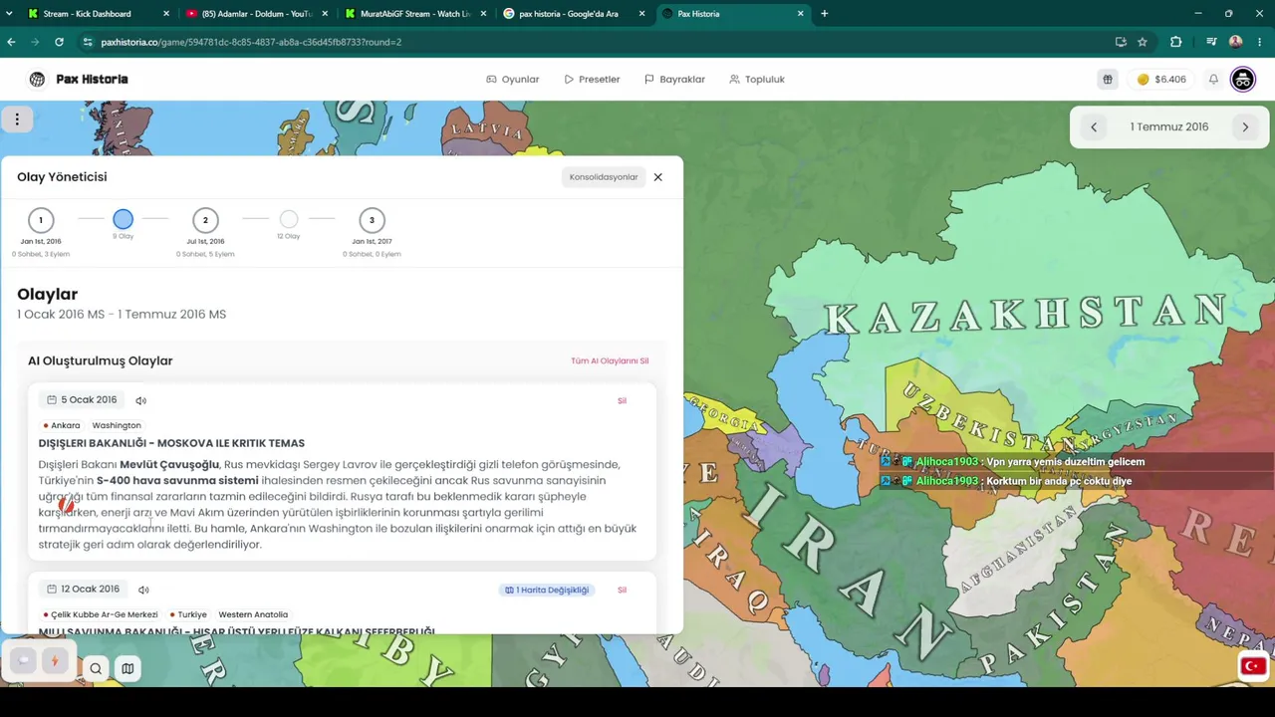
Task: Go to the previous date round
Action: 1094,127
